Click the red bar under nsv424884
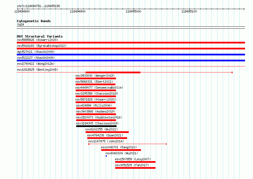Image resolution: width=253 pixels, height=179 pixels. [96, 108]
